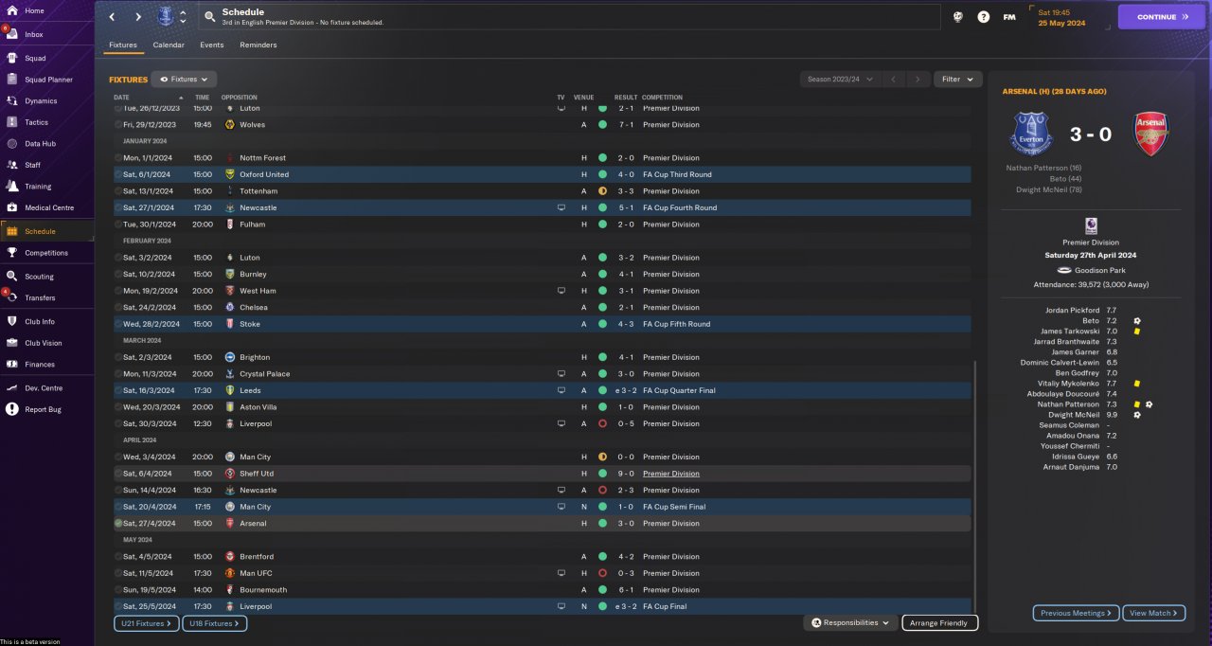The image size is (1212, 646).
Task: Click Dwight McNeil in player ratings
Action: tap(1074, 415)
